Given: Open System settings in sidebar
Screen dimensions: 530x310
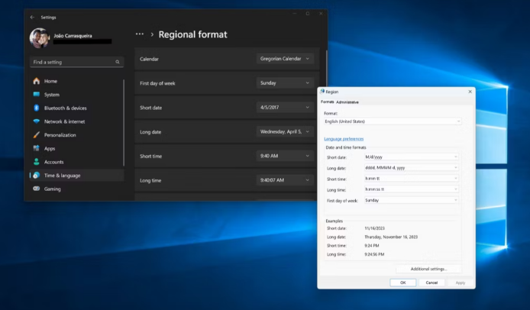Looking at the screenshot, I should pyautogui.click(x=76, y=95).
